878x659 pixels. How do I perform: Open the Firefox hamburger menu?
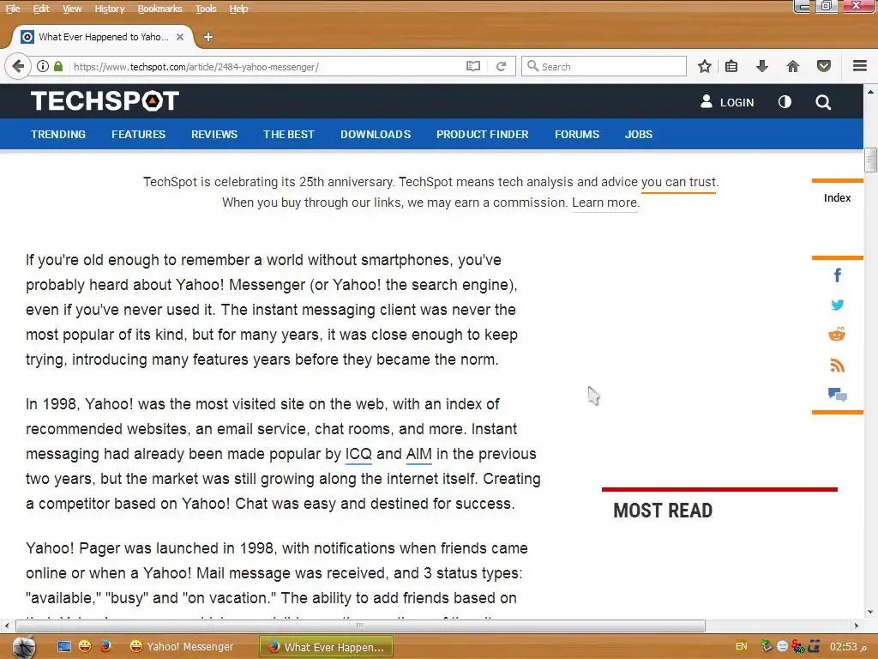(x=859, y=66)
